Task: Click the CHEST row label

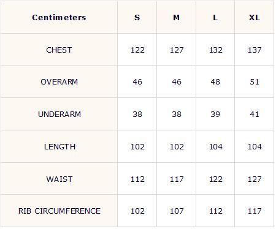Action: tap(59, 50)
